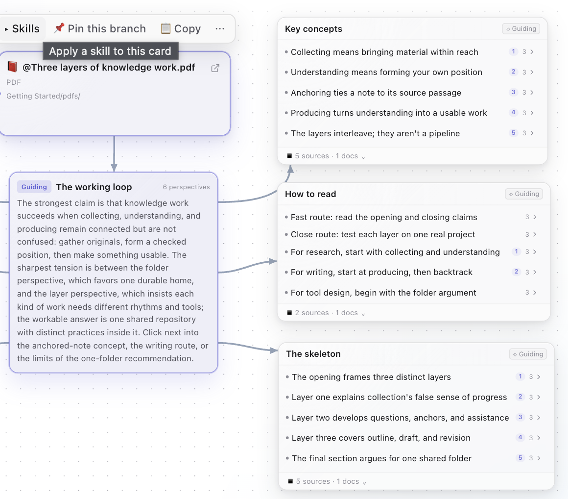The width and height of the screenshot is (568, 499).
Task: Expand 'The opening frames three distinct layers' chevron
Action: click(539, 377)
